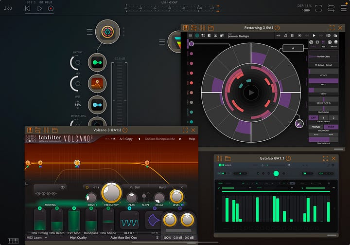This screenshot has height=245, width=350.
Task: Toggle AUM full-screen frame icon in top bar
Action: tap(318, 8)
